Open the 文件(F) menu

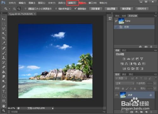(12, 3)
